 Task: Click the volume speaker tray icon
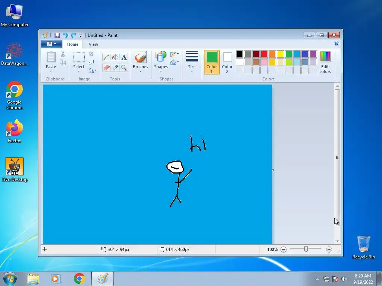[x=344, y=279]
